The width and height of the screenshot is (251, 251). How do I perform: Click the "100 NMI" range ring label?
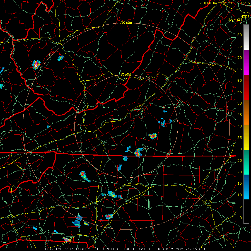126,23
